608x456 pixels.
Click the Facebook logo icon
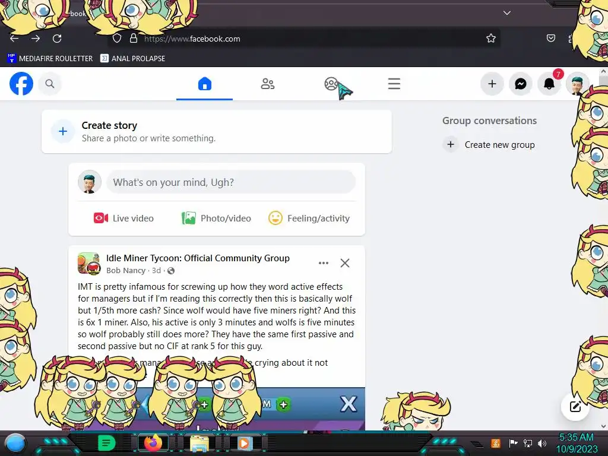[21, 84]
